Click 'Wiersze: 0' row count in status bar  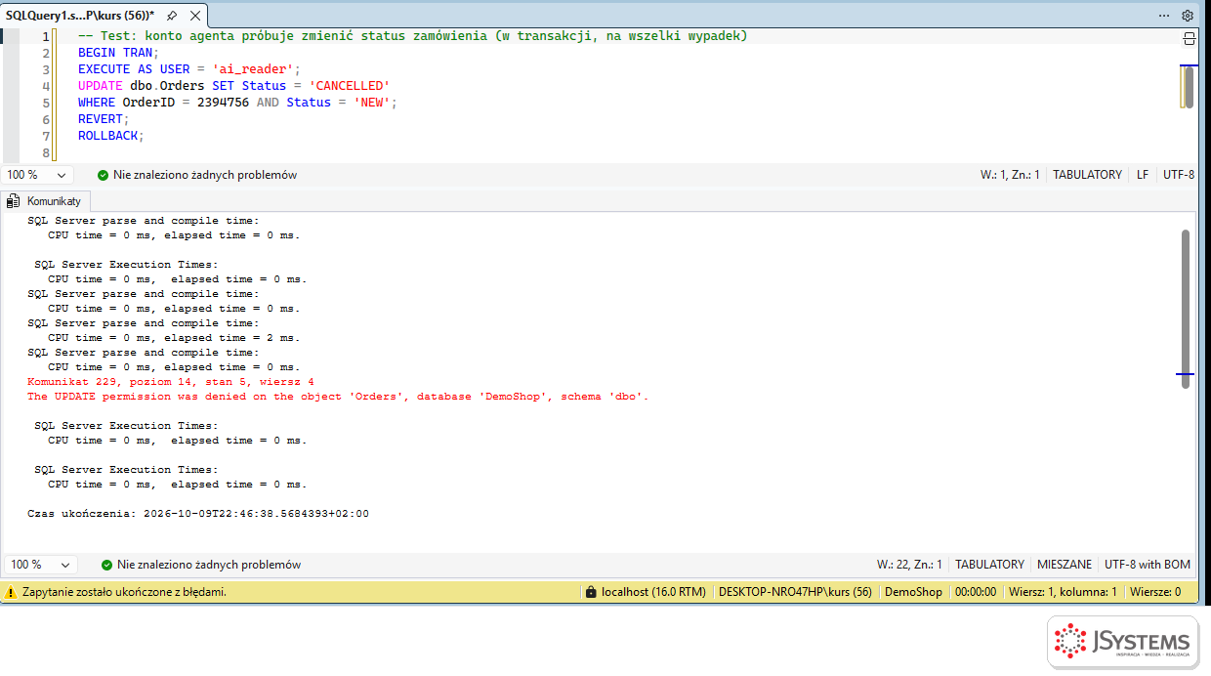tap(1155, 592)
